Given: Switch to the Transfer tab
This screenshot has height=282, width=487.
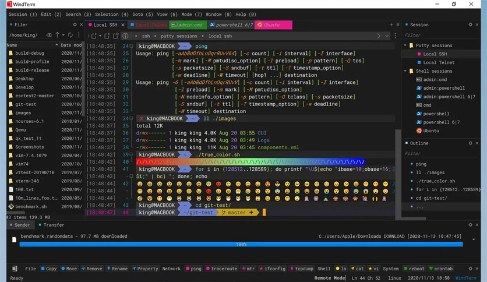Looking at the screenshot, I should click(x=51, y=225).
